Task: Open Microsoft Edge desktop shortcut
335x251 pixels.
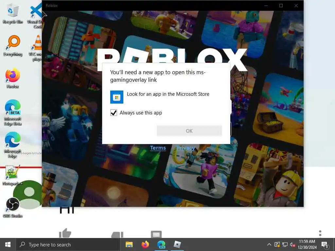Action: click(x=13, y=145)
